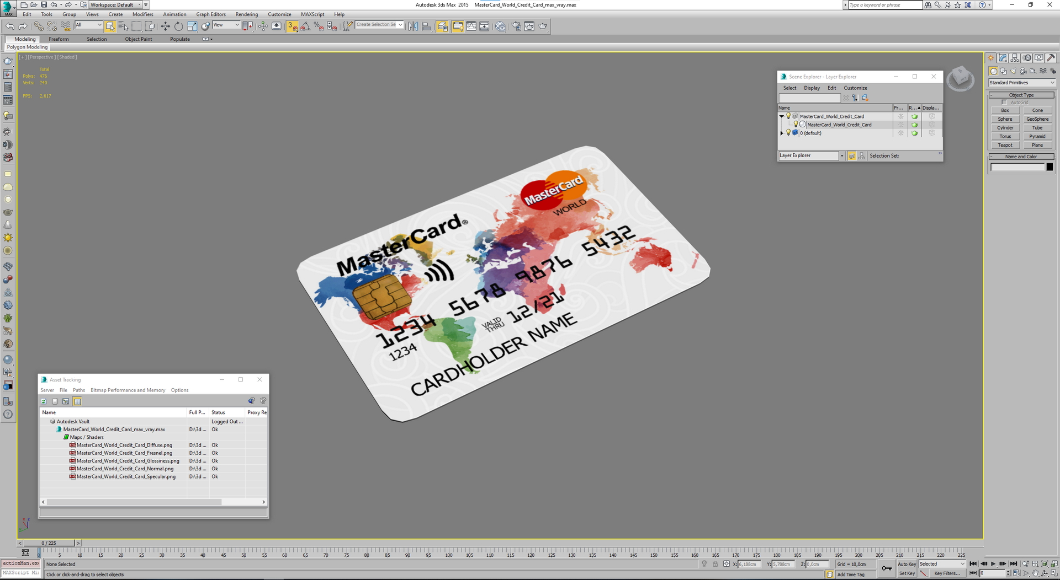Select the Lights category icon
1060x580 pixels.
click(x=1013, y=71)
